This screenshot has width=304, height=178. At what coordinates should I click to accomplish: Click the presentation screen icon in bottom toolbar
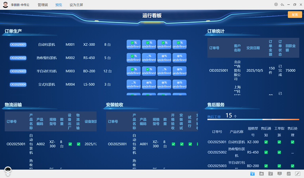coord(280,174)
